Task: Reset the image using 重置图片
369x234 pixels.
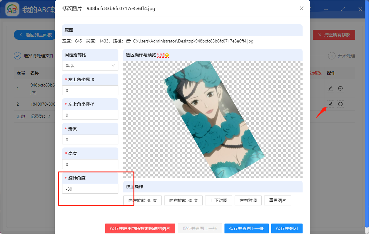Action: click(277, 200)
